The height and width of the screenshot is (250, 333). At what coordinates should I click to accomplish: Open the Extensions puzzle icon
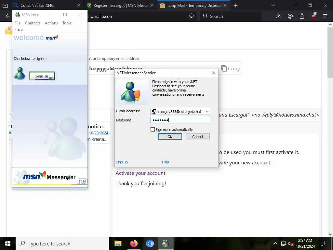[x=302, y=16]
